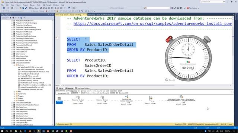The width and height of the screenshot is (238, 133).
Task: Click the red Pause button on stopwatch
Action: [x=169, y=39]
